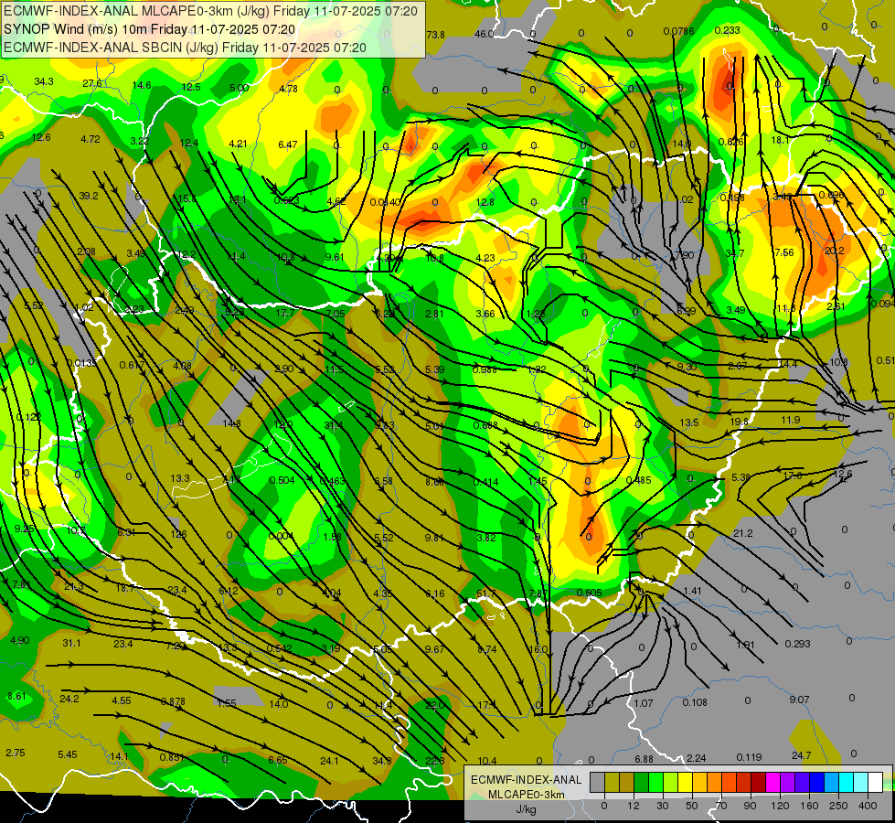Click the dark blue legend swatch
The width and height of the screenshot is (895, 823).
click(x=817, y=782)
